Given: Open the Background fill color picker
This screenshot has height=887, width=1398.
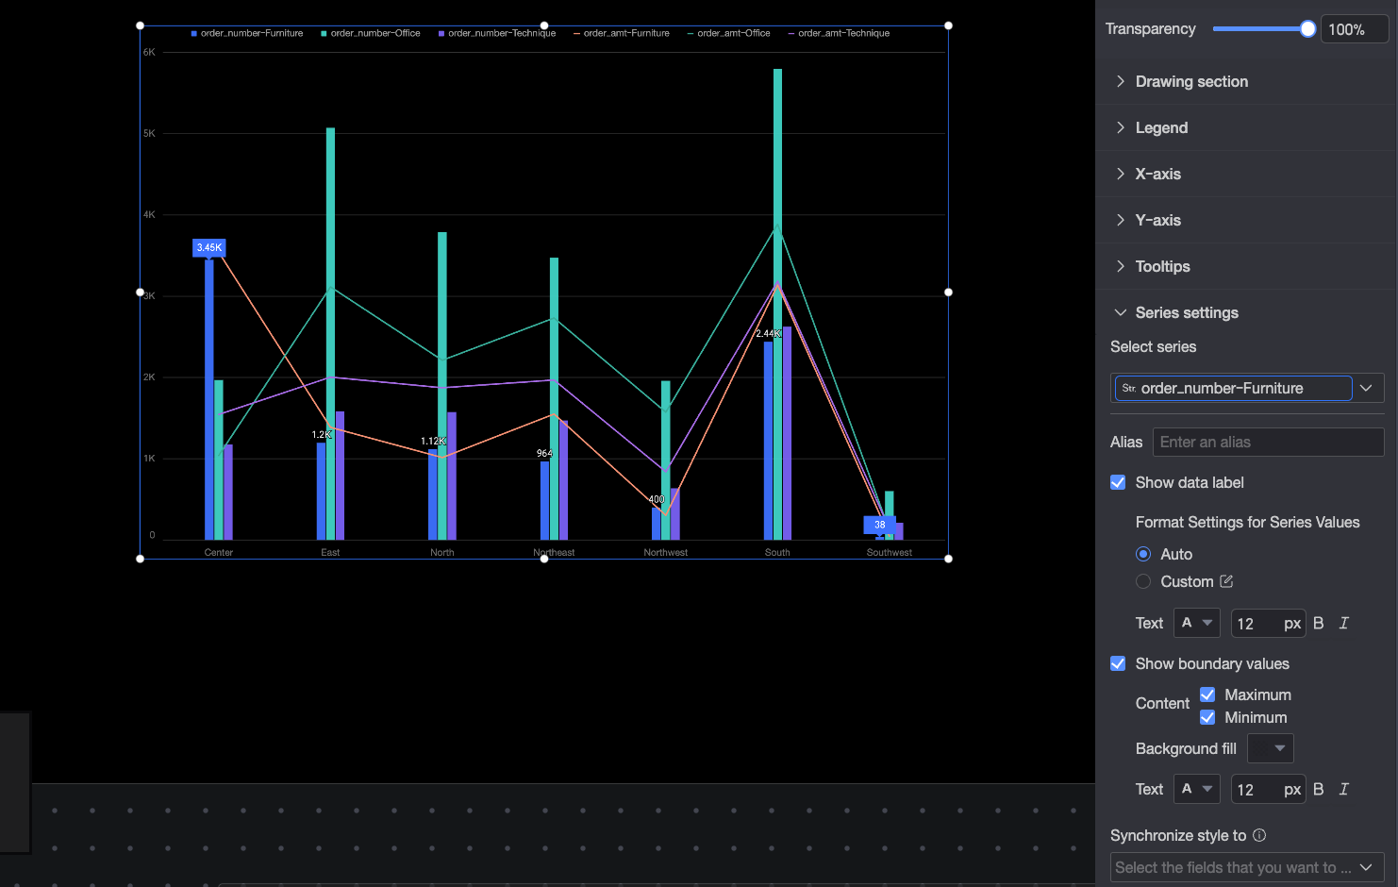Looking at the screenshot, I should click(1270, 748).
